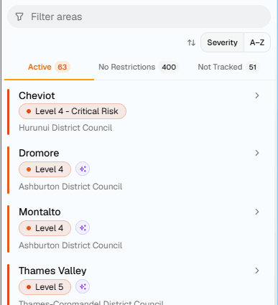
Task: Sort areas by Severity
Action: 222,42
